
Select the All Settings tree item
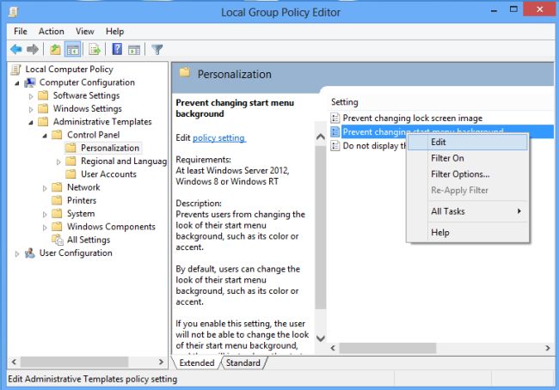[89, 240]
